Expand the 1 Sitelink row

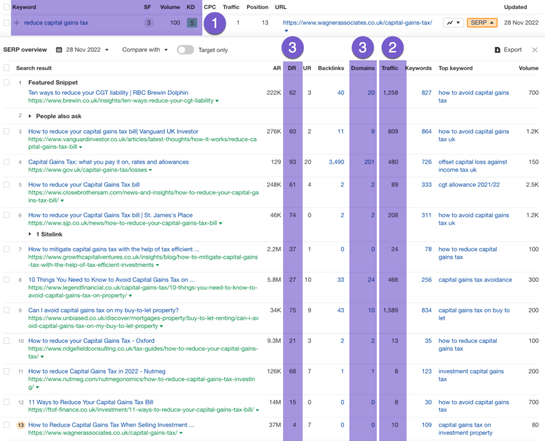click(30, 234)
